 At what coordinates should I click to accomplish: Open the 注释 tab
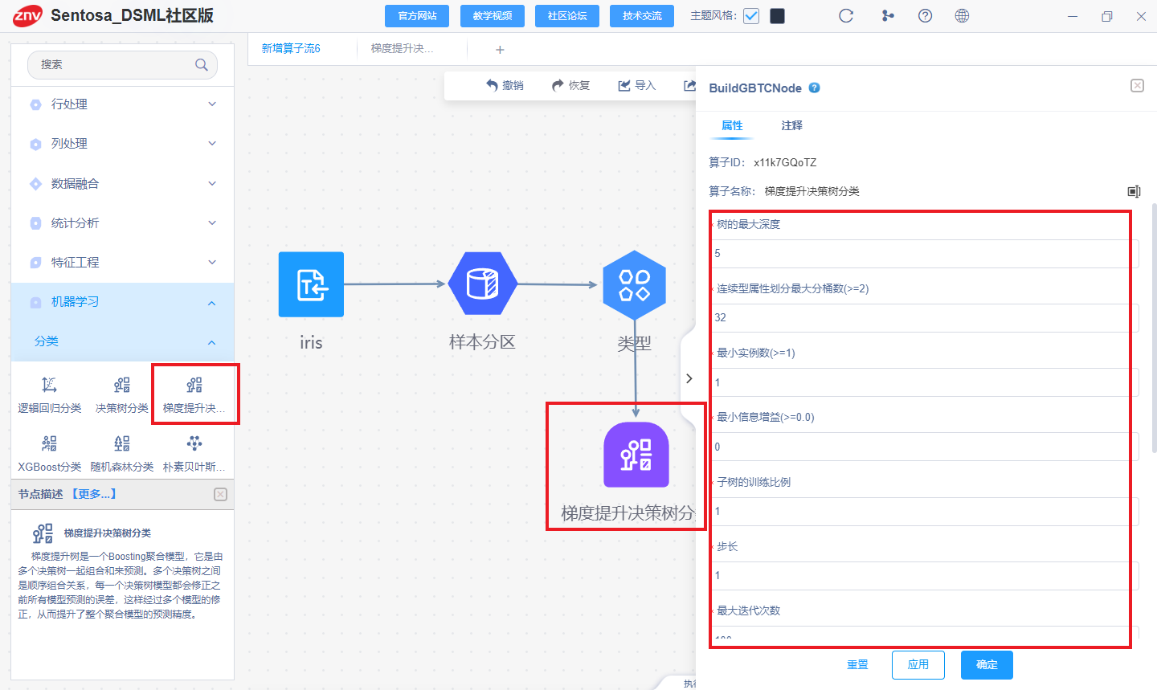click(x=791, y=125)
